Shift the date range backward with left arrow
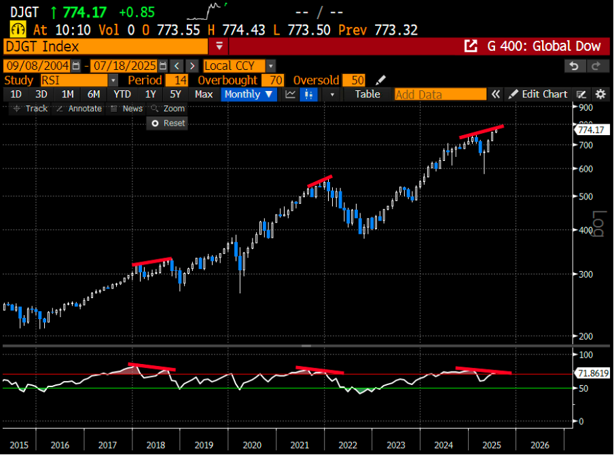This screenshot has height=455, width=614. [177, 66]
